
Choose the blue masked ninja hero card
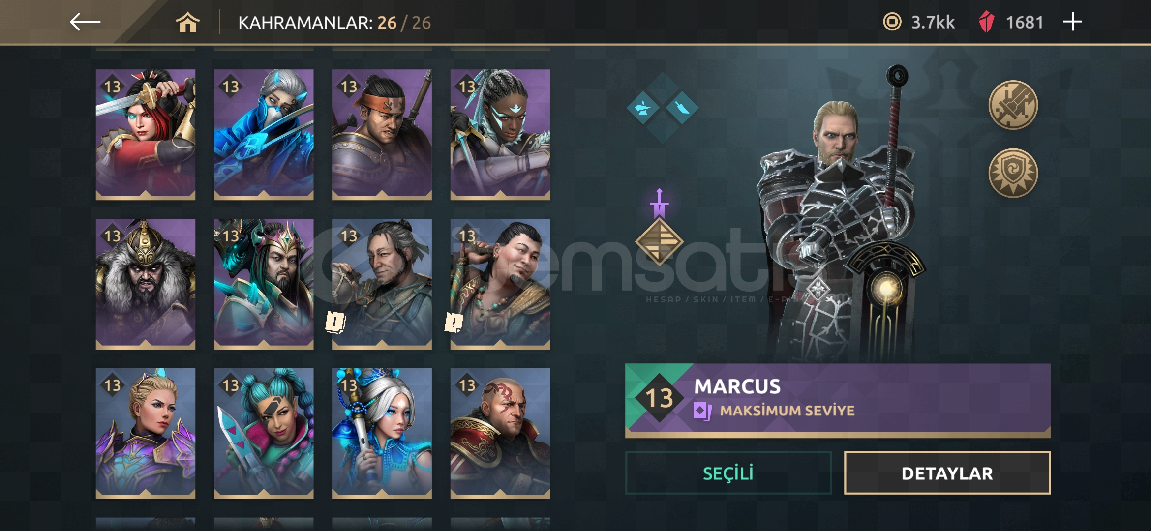pyautogui.click(x=264, y=135)
